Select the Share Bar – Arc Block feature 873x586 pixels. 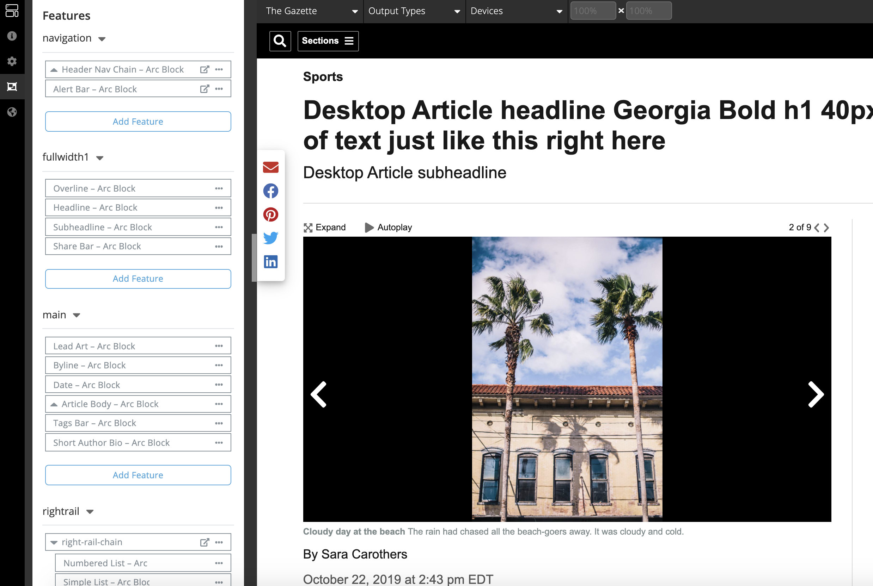(x=138, y=246)
